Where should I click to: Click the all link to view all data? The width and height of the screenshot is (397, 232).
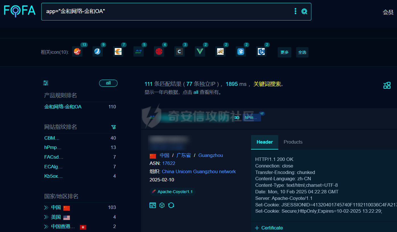(x=196, y=92)
